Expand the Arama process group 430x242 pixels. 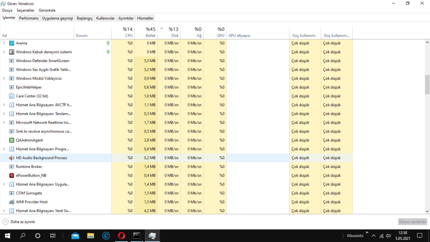click(x=4, y=43)
